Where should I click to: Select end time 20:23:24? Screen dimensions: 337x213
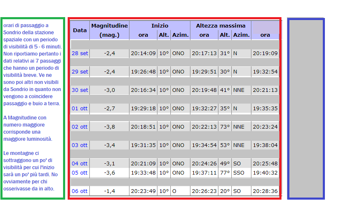(265, 127)
